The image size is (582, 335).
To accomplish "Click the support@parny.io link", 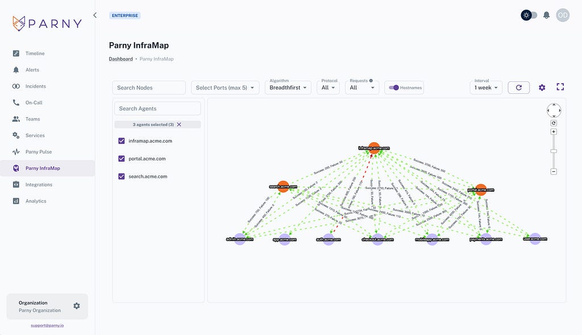I will [47, 325].
